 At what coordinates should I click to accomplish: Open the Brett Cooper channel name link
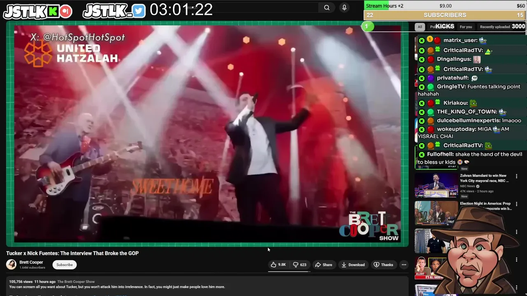[x=31, y=262]
